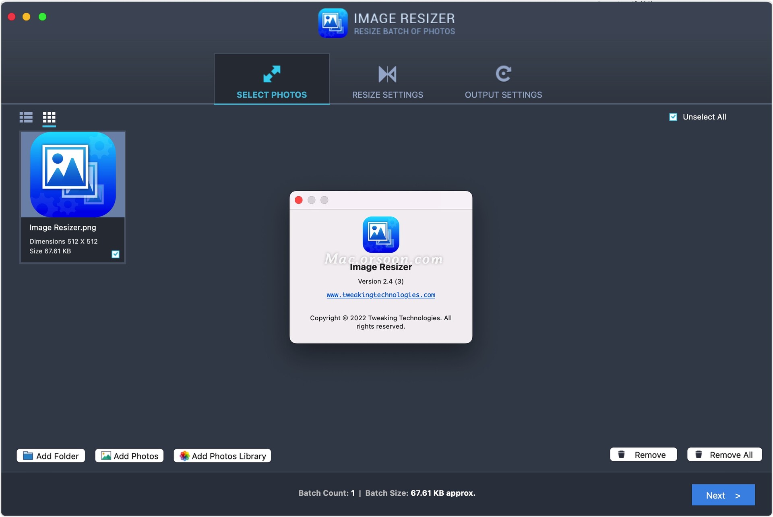Toggle the Unselect All checkbox
773x517 pixels.
coord(673,117)
